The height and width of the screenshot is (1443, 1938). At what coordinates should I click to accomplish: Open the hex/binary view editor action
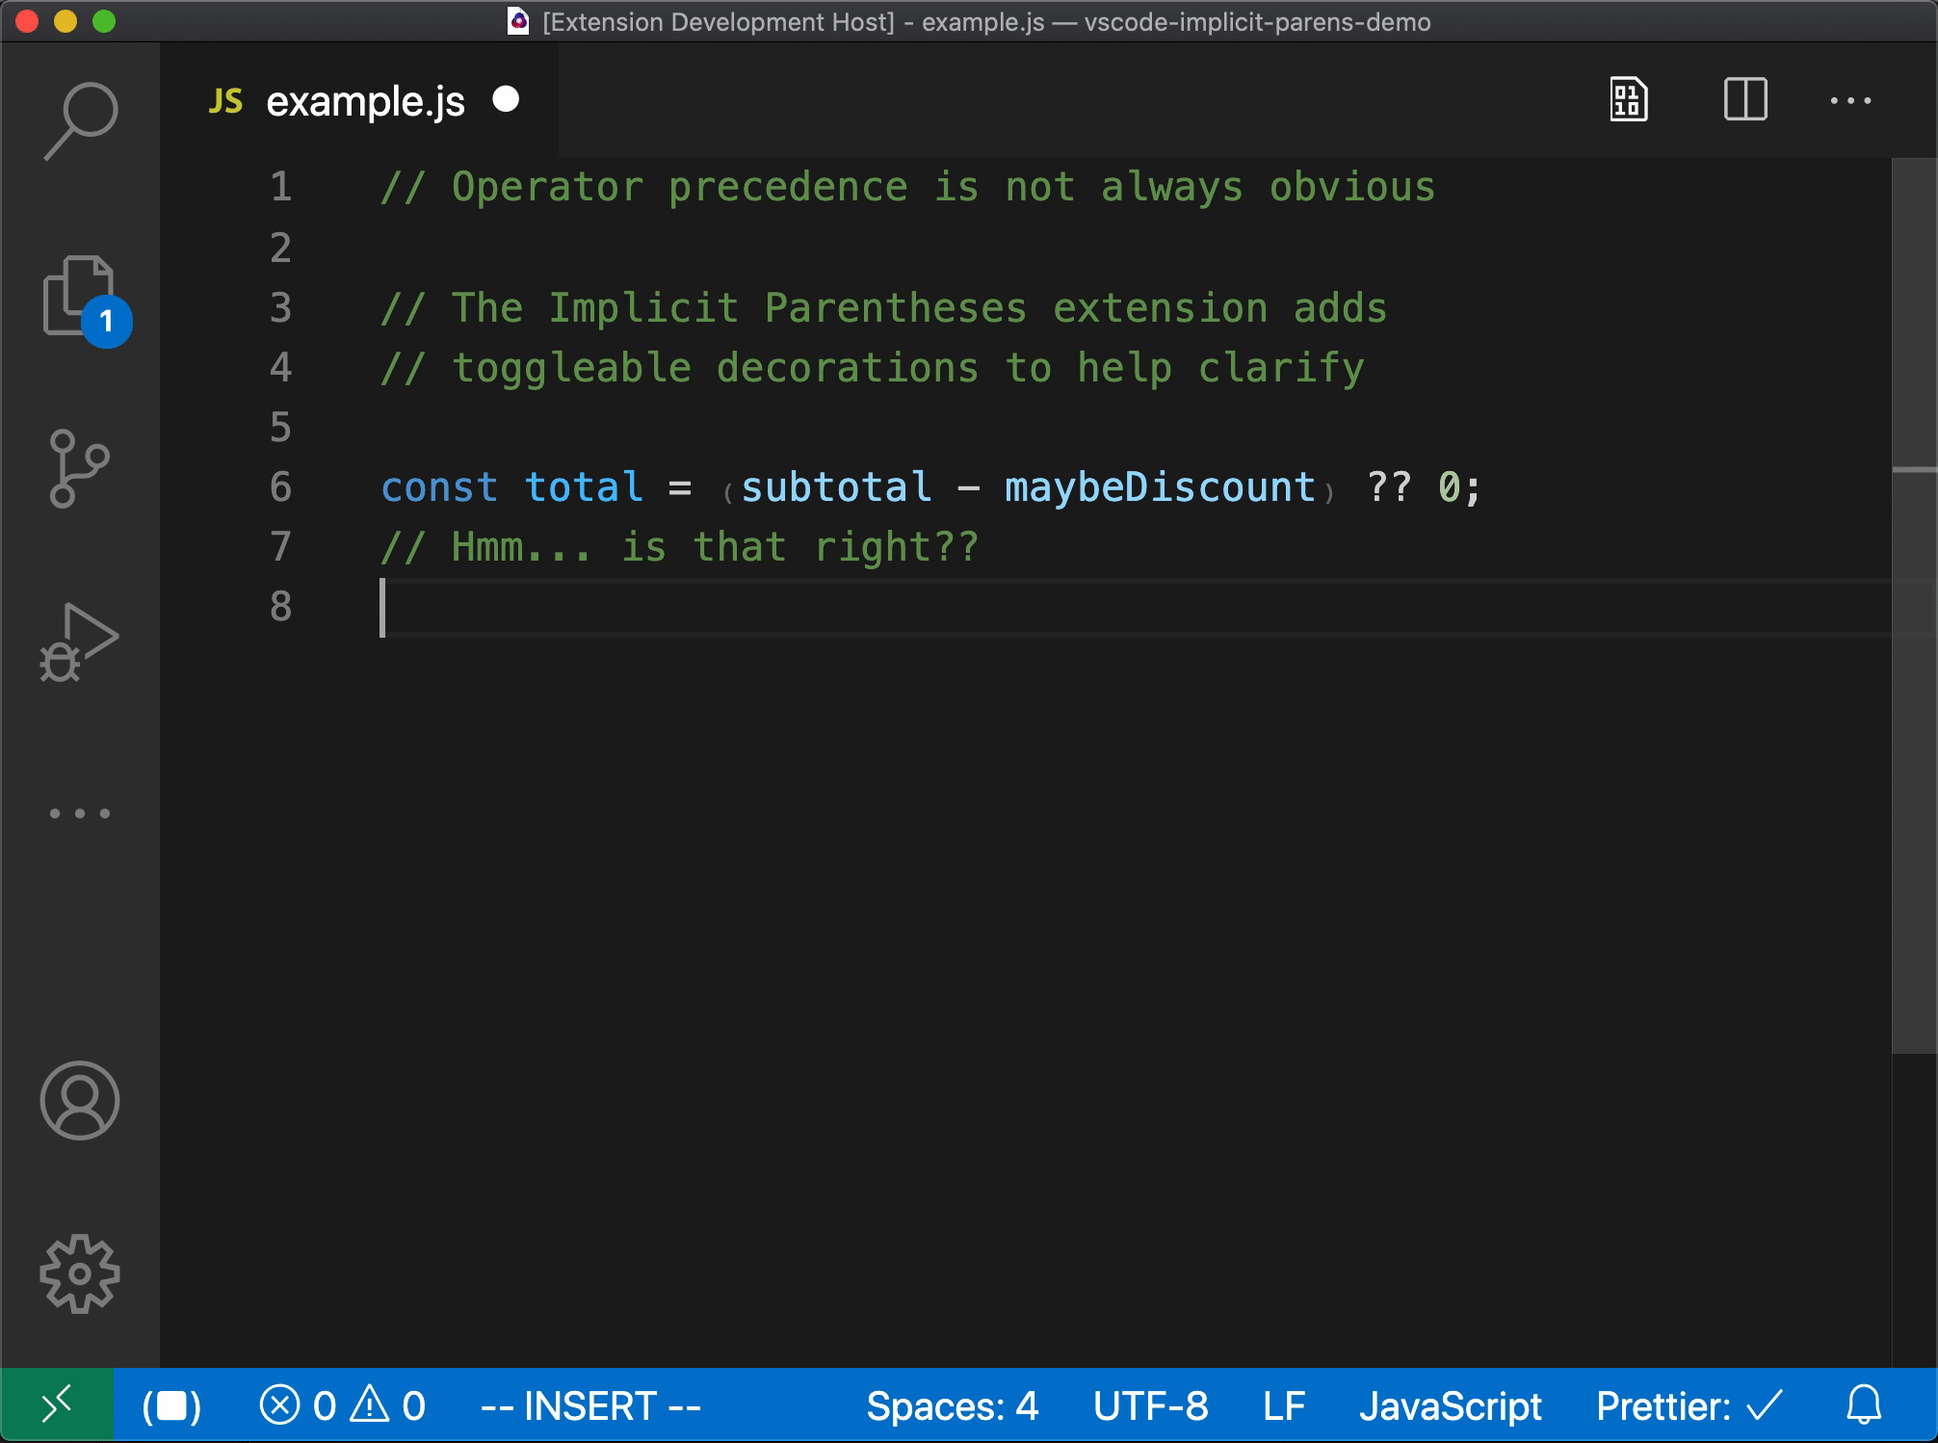pyautogui.click(x=1628, y=99)
